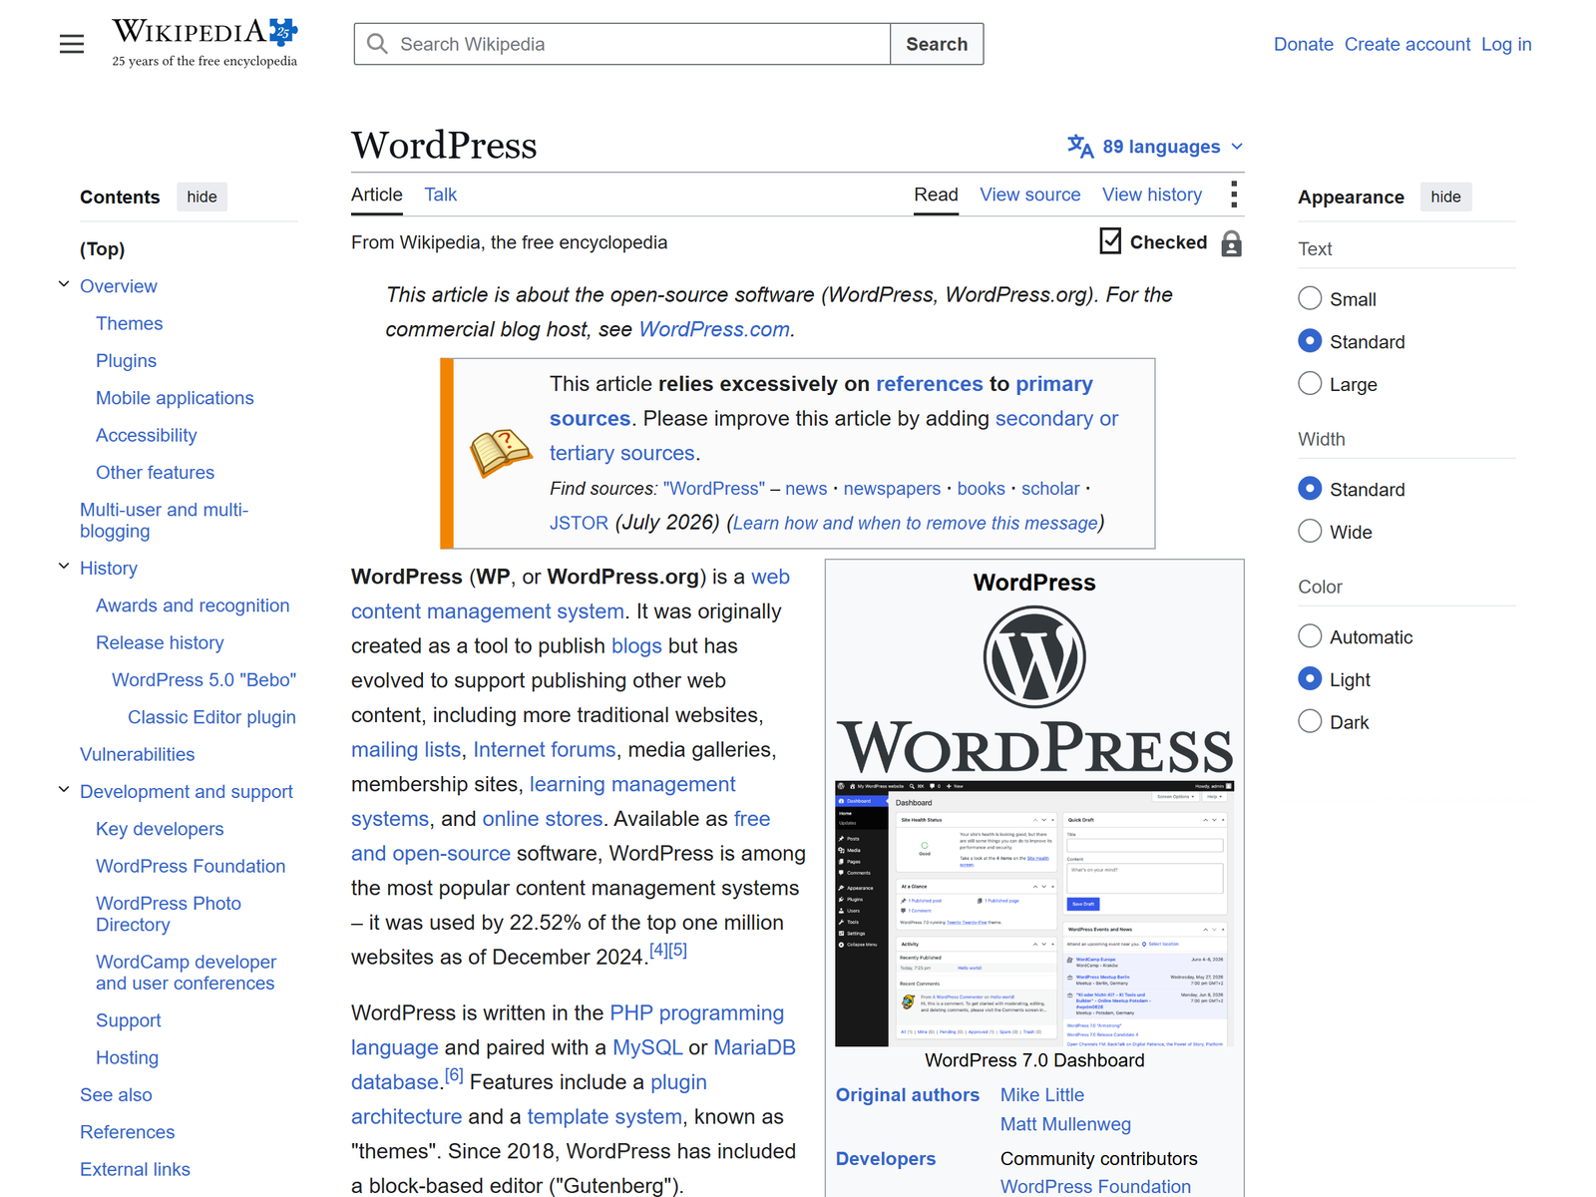Select Wide width option
1596x1197 pixels.
[1310, 531]
